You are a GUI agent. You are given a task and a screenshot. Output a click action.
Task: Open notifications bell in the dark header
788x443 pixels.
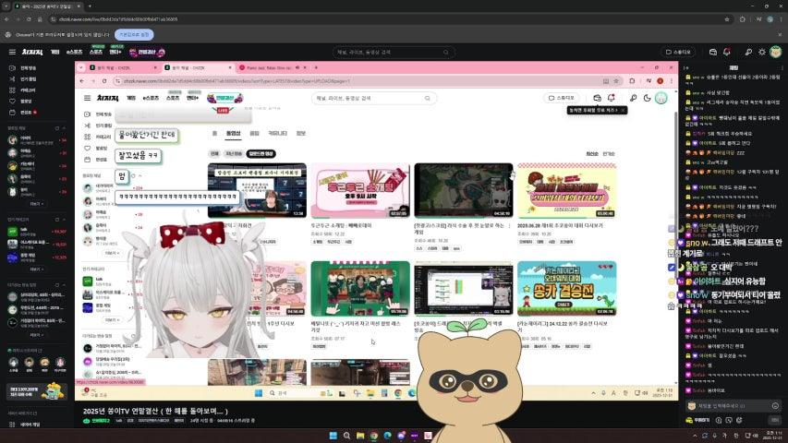point(727,52)
